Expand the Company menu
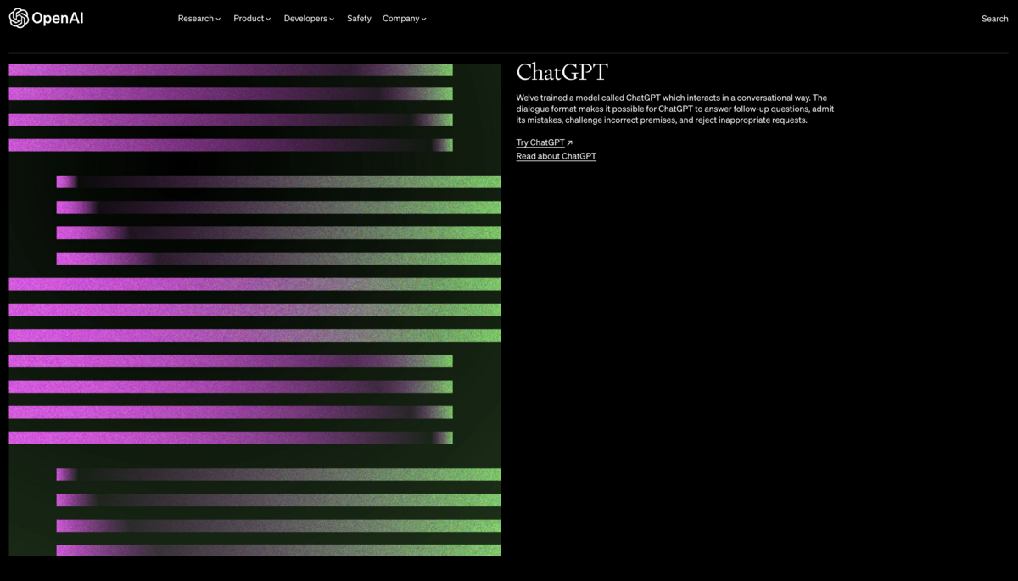Screen dimensions: 1018x581 pos(405,19)
